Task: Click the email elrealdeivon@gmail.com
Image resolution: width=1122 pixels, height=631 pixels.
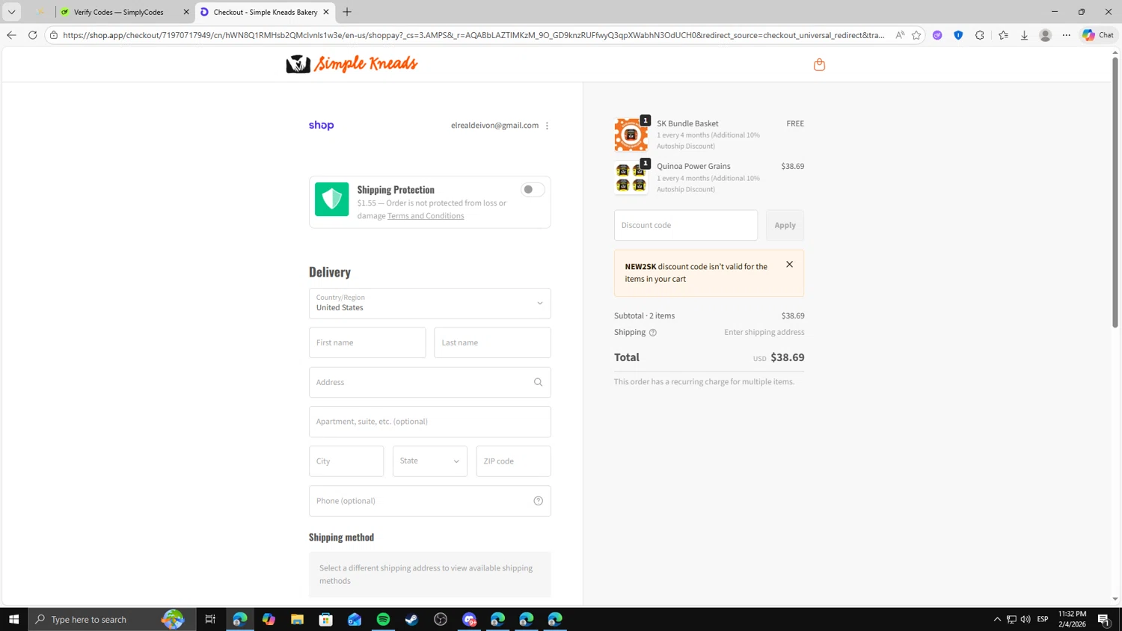Action: [494, 126]
